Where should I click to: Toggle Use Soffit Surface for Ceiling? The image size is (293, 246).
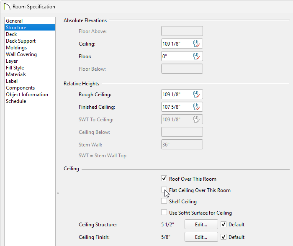coord(164,213)
